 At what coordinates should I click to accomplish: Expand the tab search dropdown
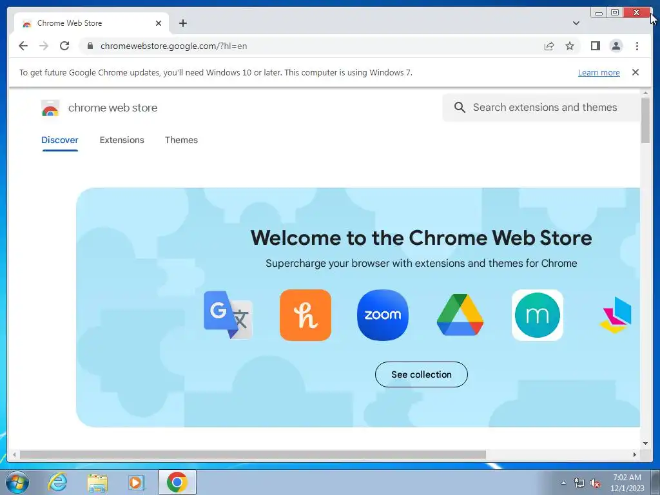pyautogui.click(x=576, y=23)
